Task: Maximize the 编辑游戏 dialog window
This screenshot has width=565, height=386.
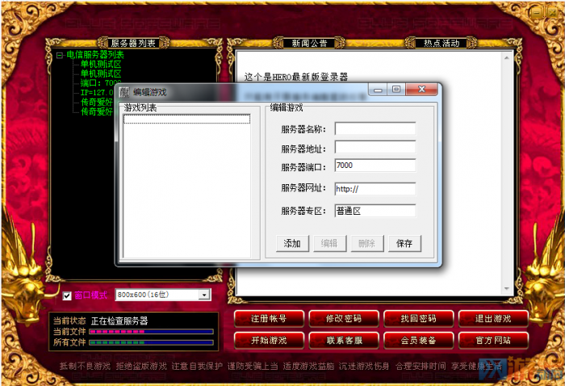Action: tap(396, 90)
